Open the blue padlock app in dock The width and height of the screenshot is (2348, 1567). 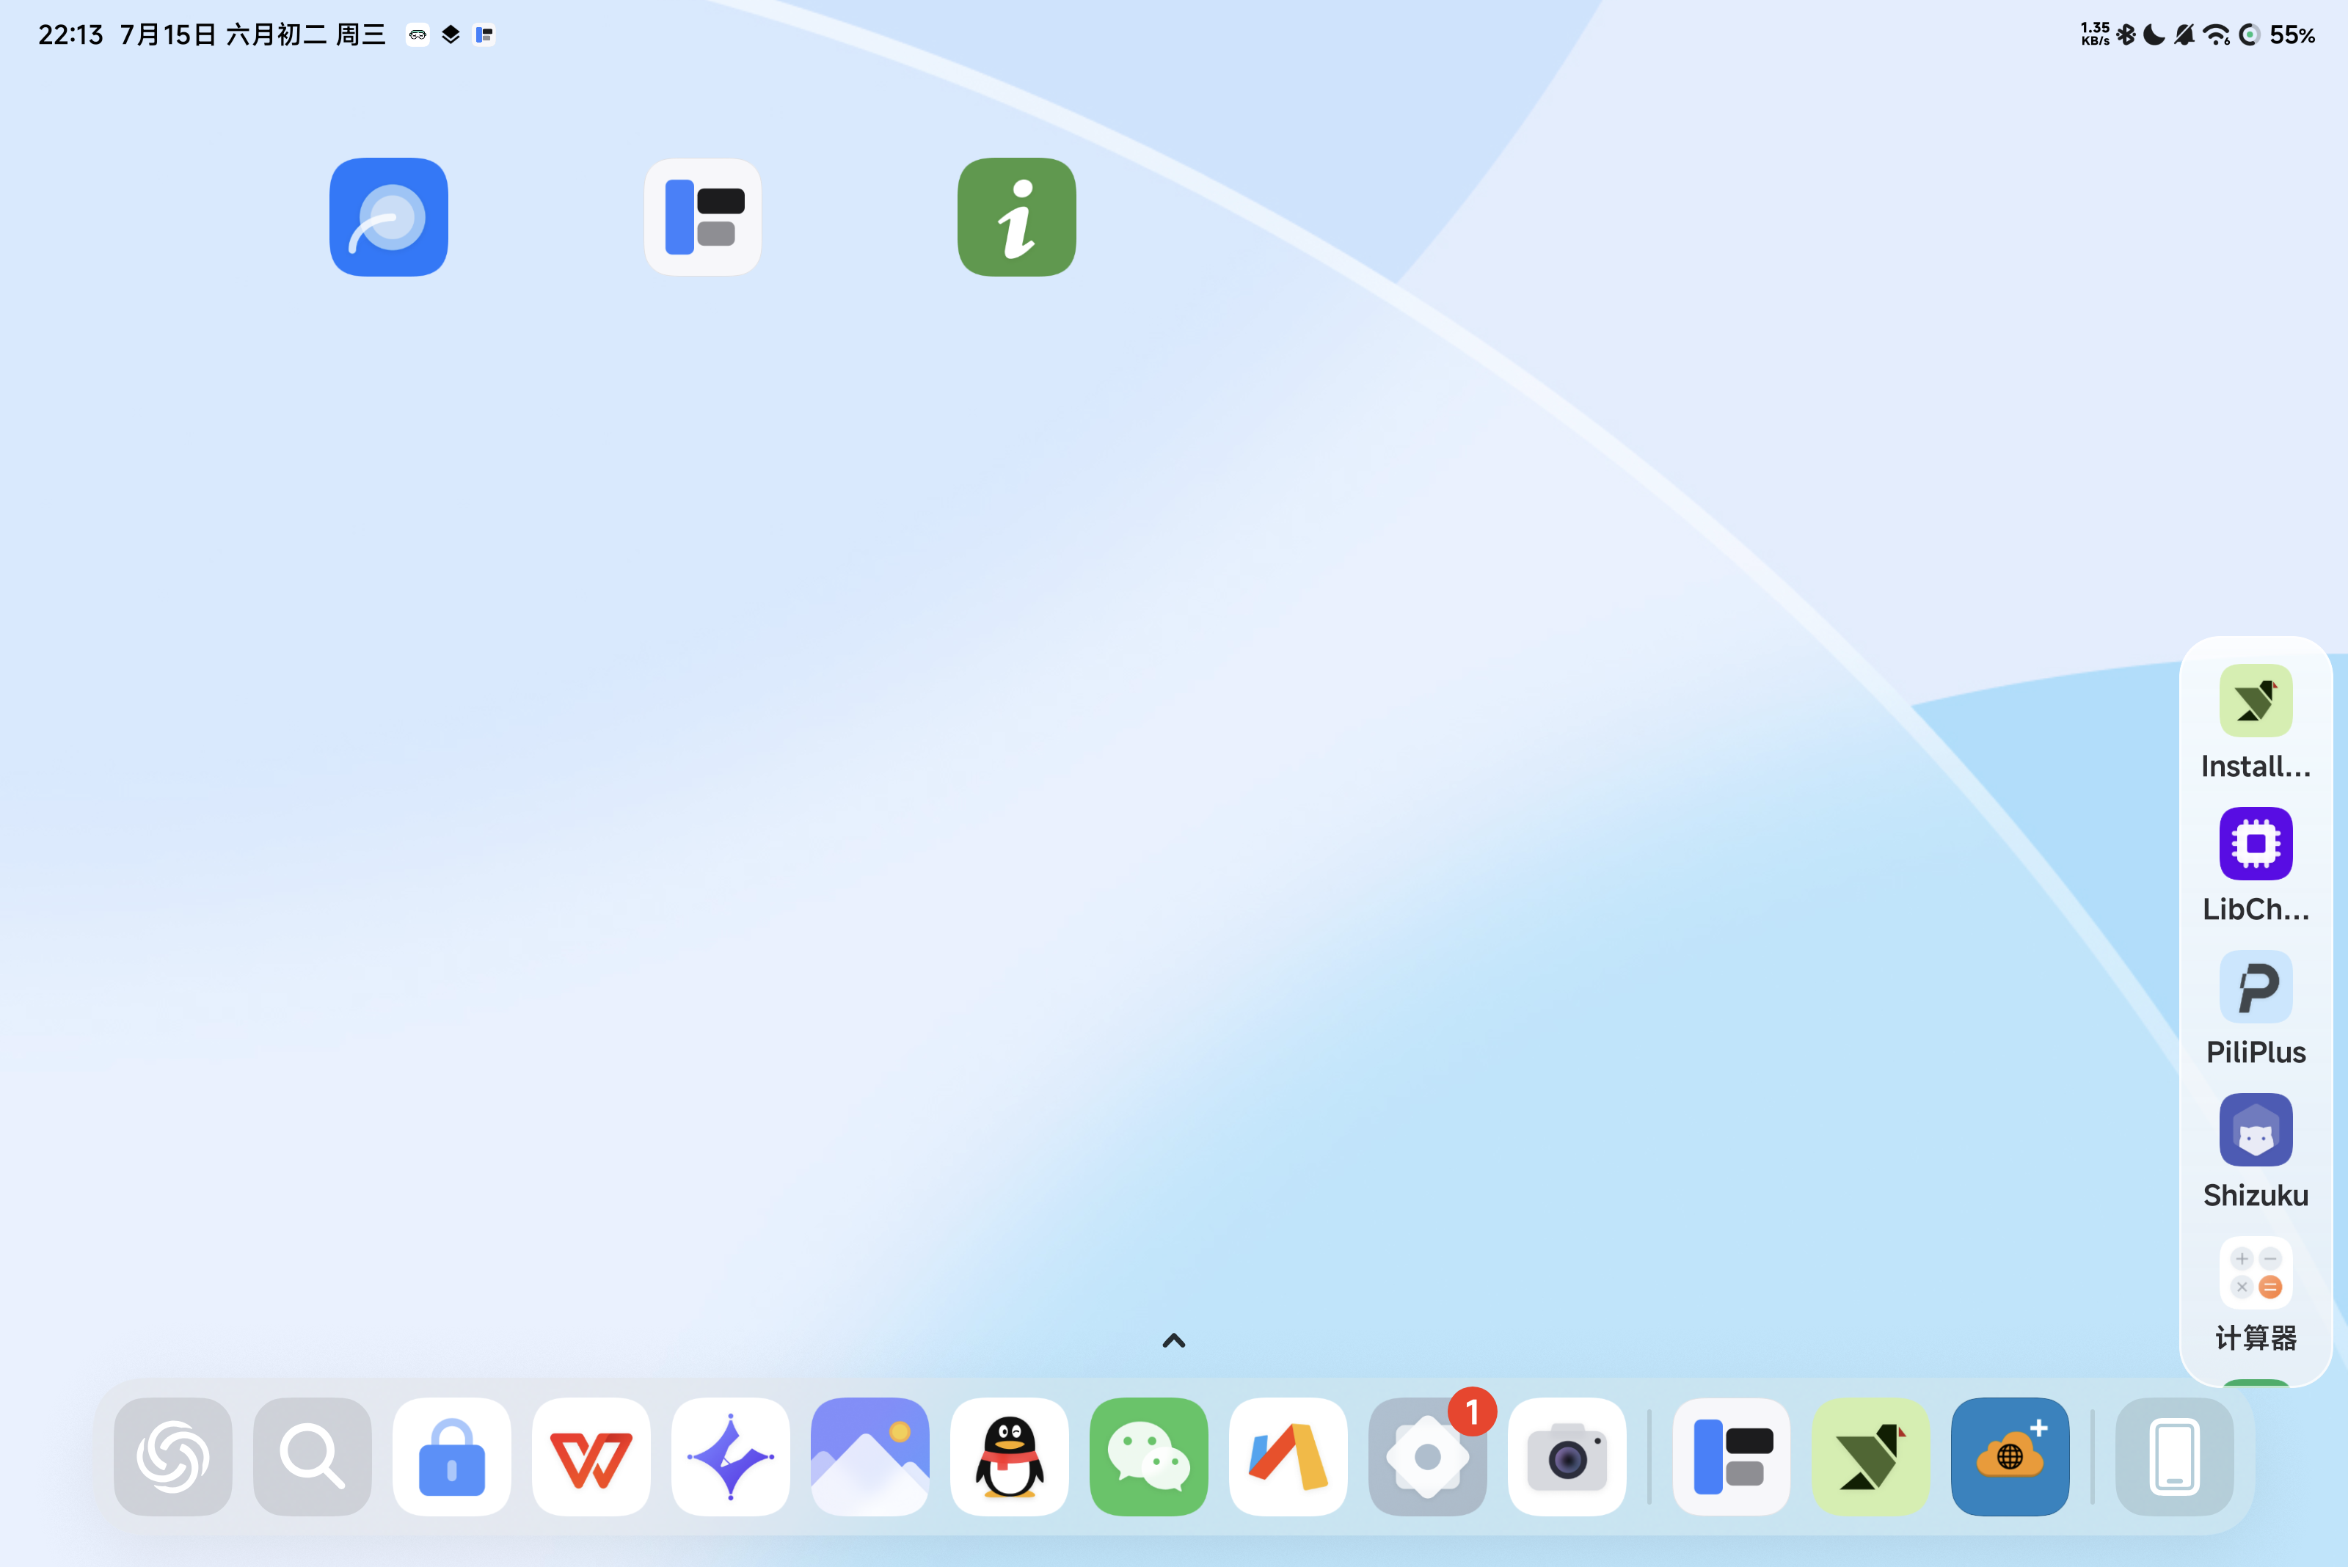coord(452,1456)
